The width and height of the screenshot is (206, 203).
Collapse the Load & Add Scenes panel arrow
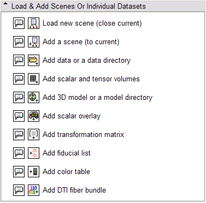coord(5,4)
